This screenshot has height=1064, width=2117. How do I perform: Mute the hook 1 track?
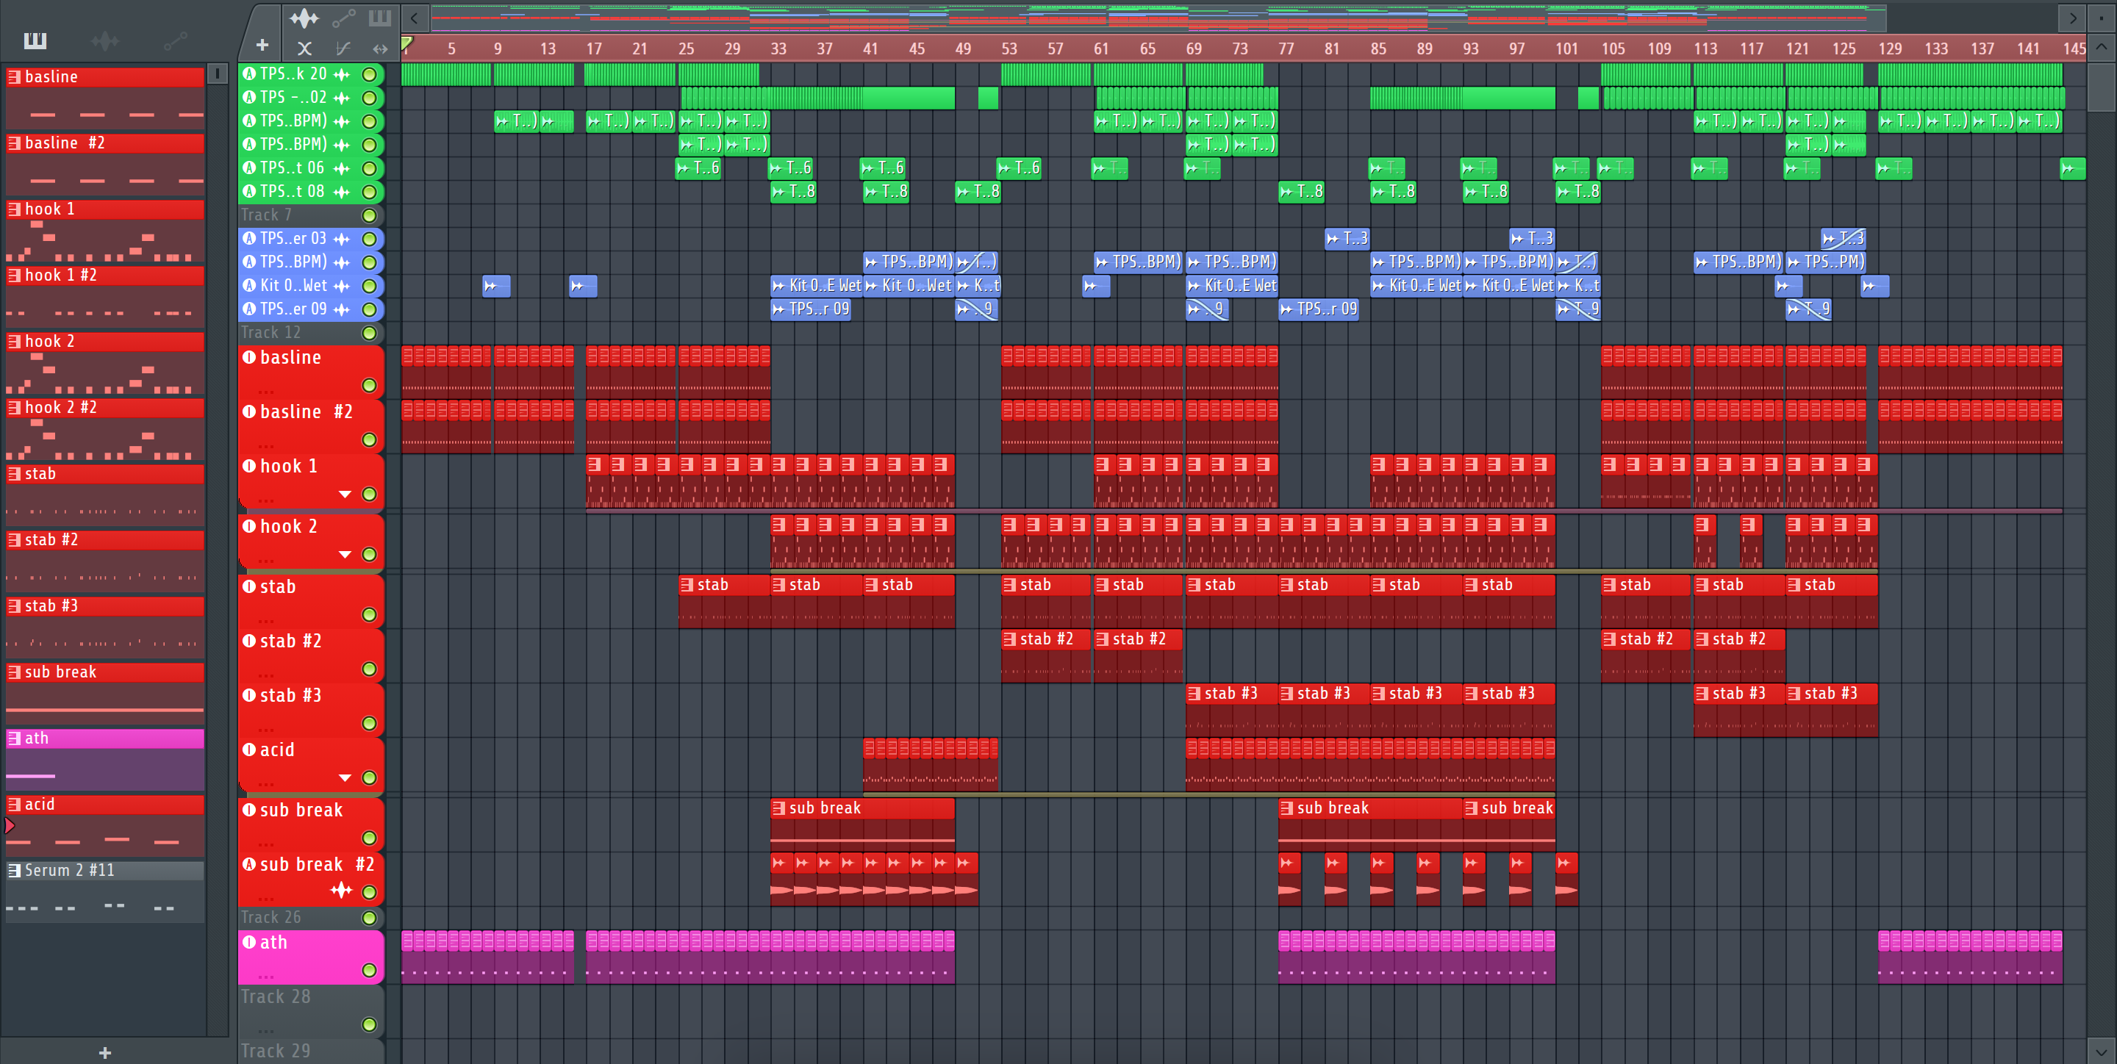pos(370,494)
